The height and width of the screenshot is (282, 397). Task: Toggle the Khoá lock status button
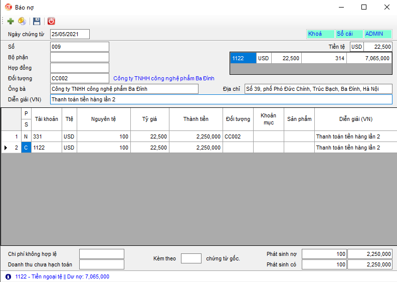320,34
